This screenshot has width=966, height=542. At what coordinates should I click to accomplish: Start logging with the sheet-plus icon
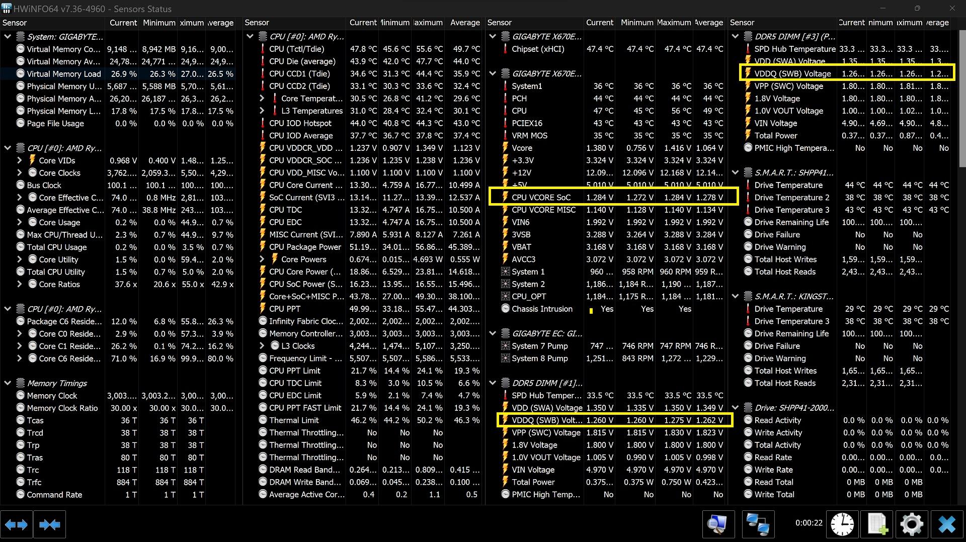click(x=877, y=524)
